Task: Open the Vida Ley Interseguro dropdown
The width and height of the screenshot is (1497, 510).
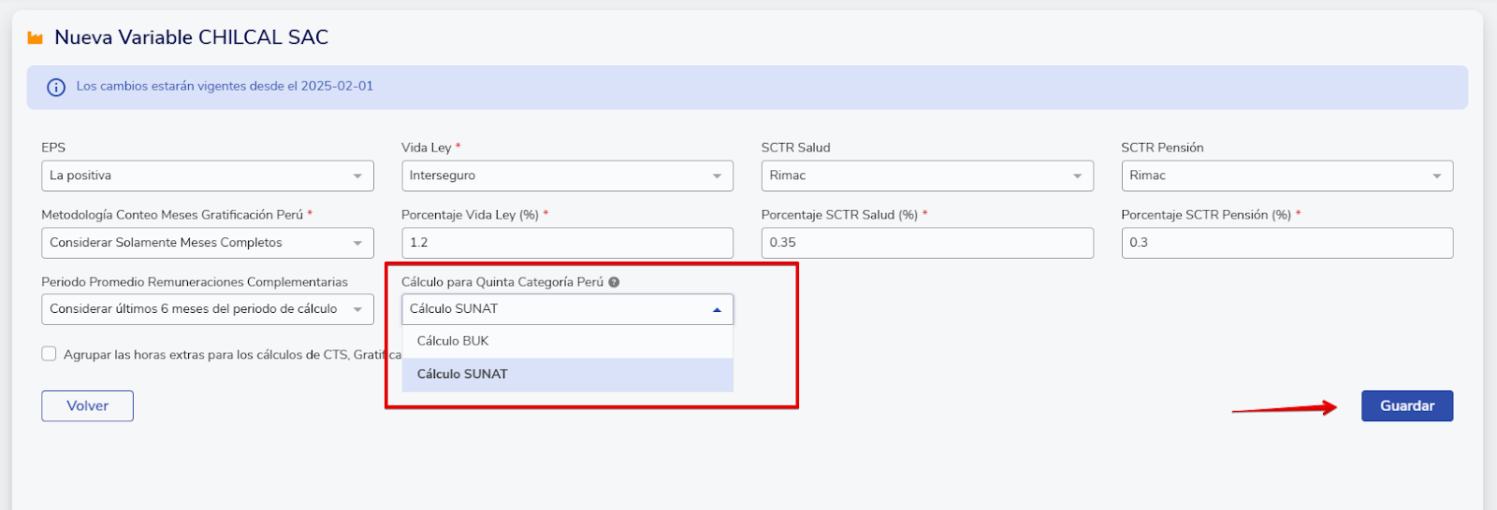Action: tap(567, 176)
